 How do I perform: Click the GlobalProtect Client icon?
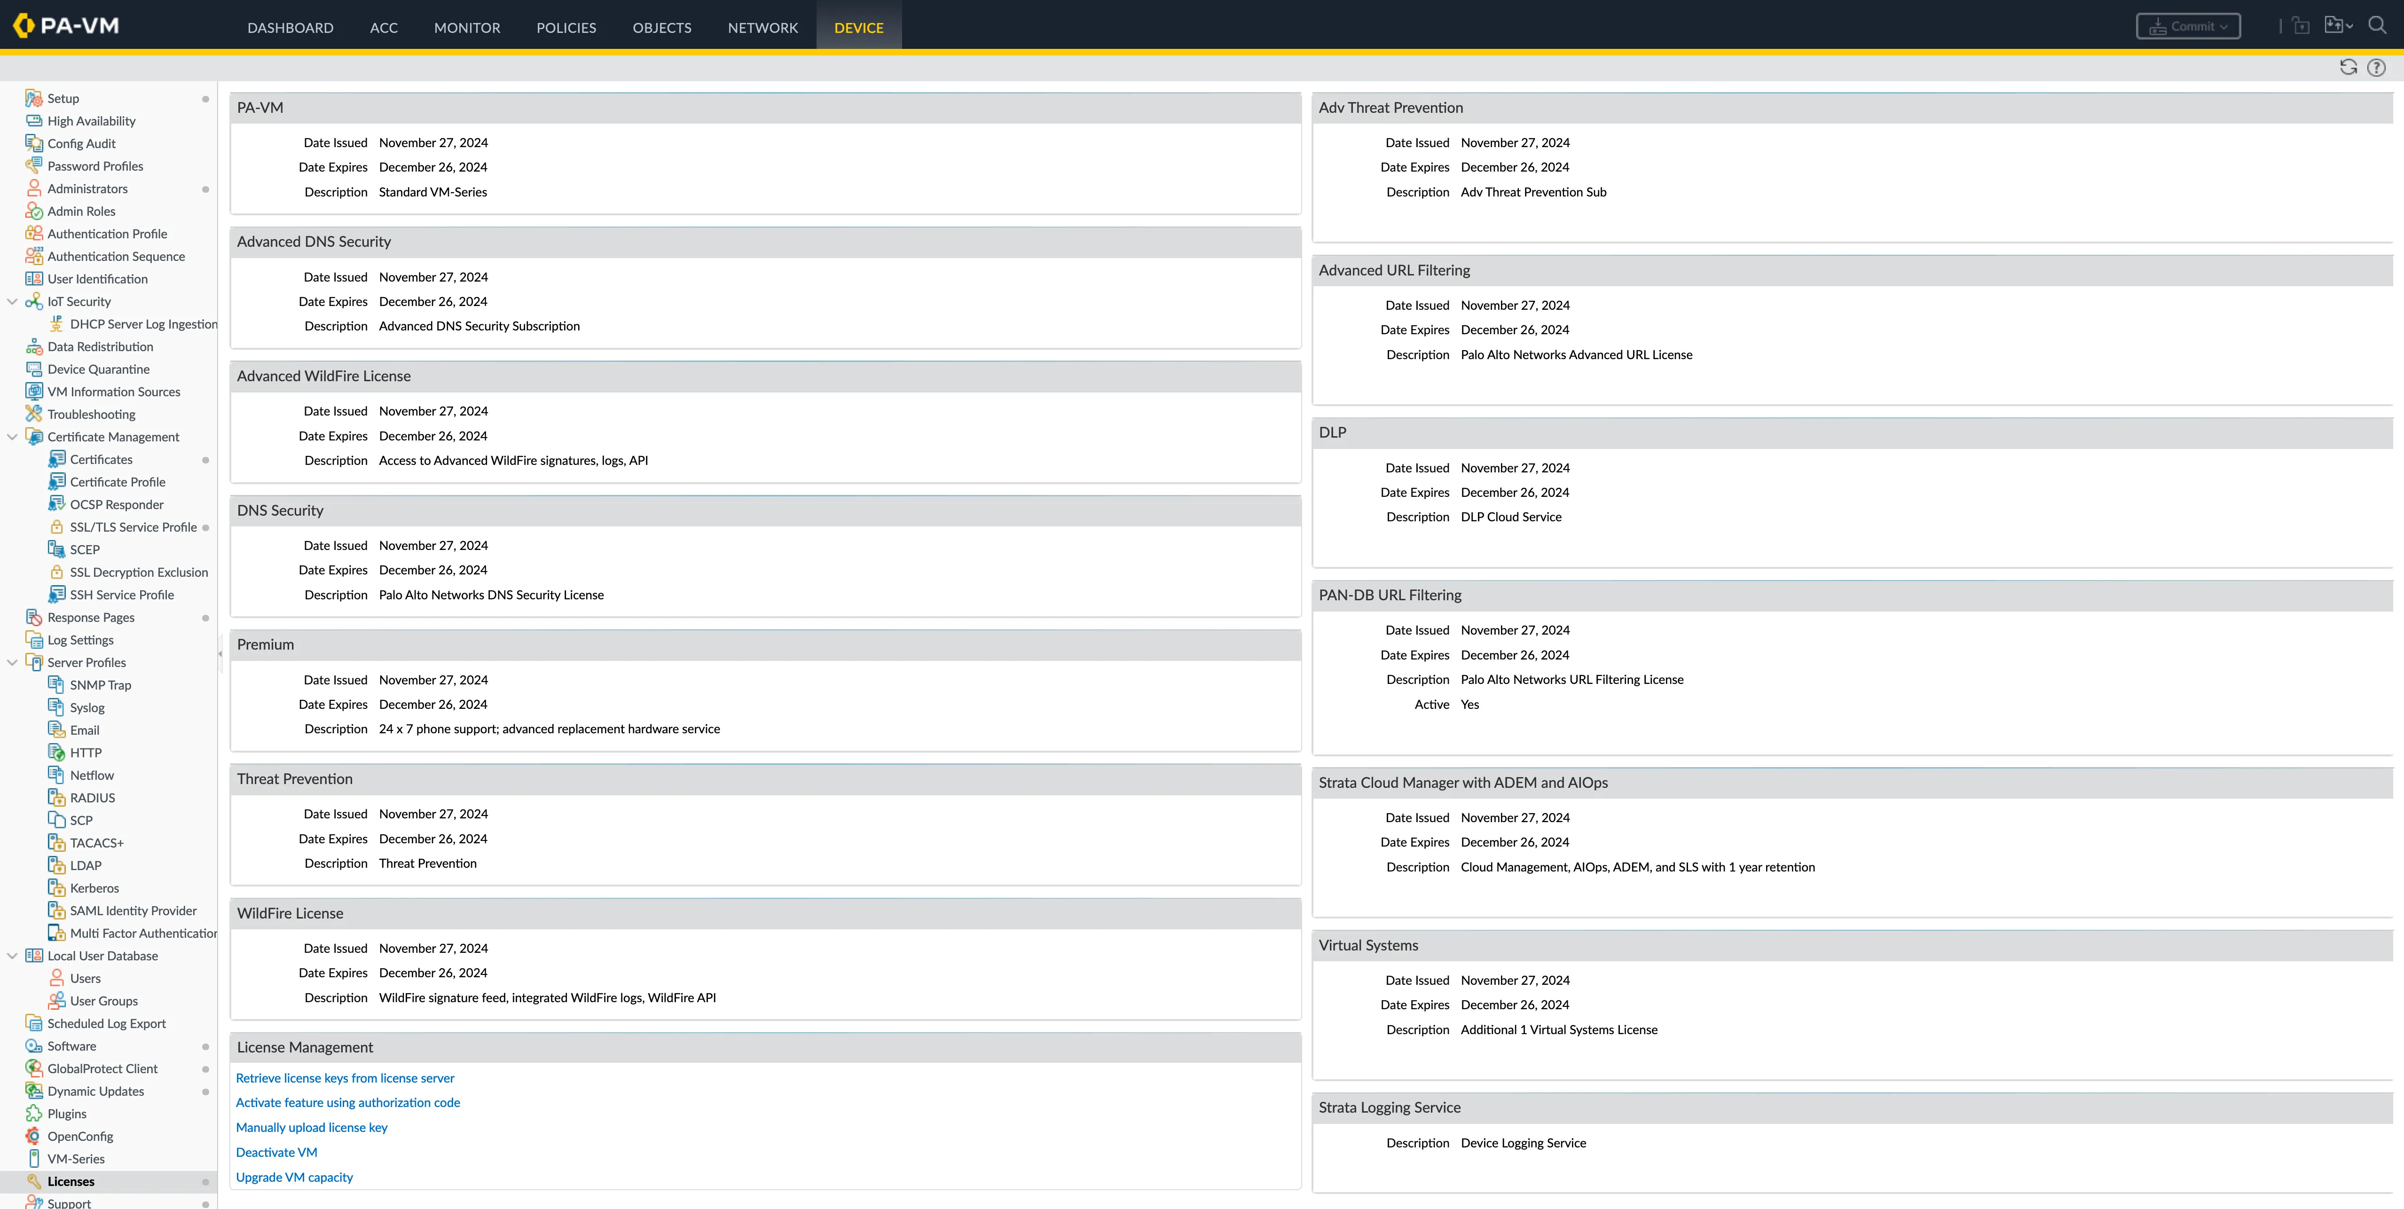33,1068
